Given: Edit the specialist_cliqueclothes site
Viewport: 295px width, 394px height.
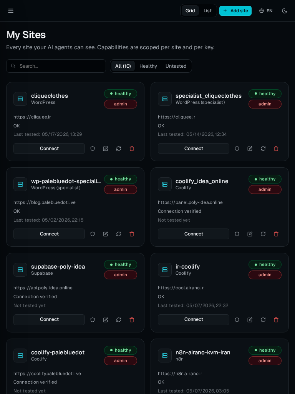Looking at the screenshot, I should click(x=250, y=149).
